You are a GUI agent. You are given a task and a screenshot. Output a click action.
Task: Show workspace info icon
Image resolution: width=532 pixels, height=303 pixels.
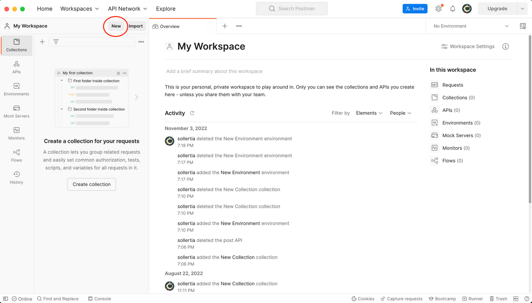[505, 47]
